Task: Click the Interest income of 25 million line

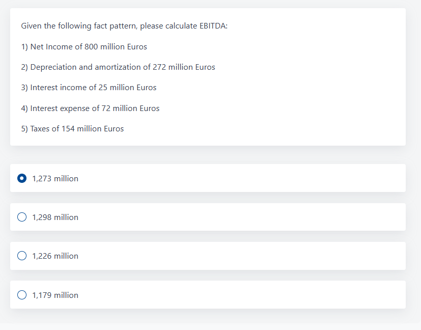Action: tap(89, 88)
